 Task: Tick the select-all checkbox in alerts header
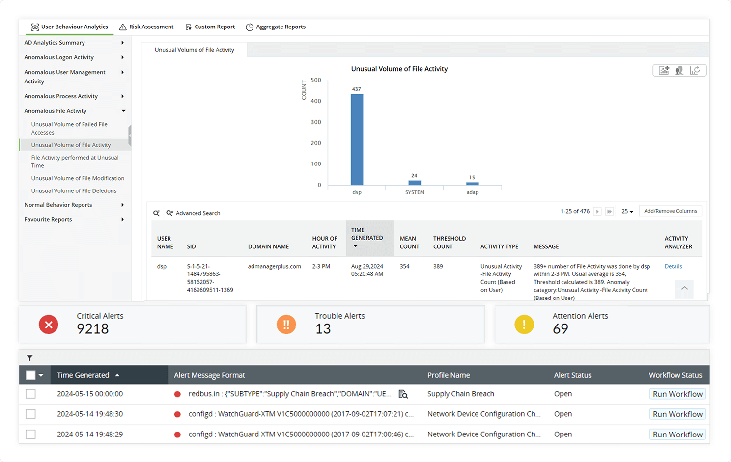pyautogui.click(x=30, y=375)
